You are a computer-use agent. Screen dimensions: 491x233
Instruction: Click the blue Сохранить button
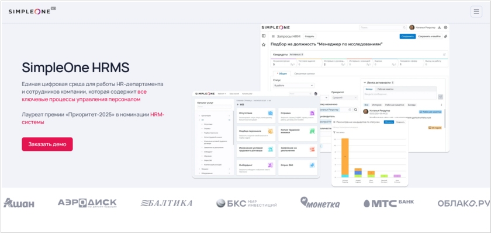[407, 37]
